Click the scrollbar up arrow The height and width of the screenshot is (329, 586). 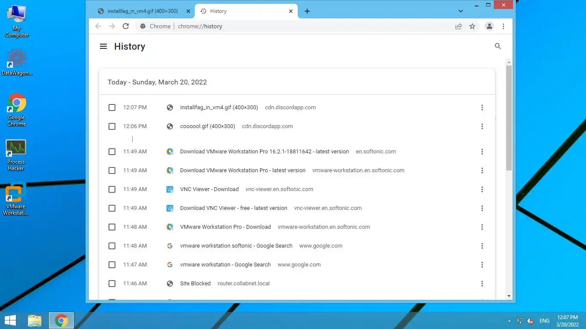(509, 61)
